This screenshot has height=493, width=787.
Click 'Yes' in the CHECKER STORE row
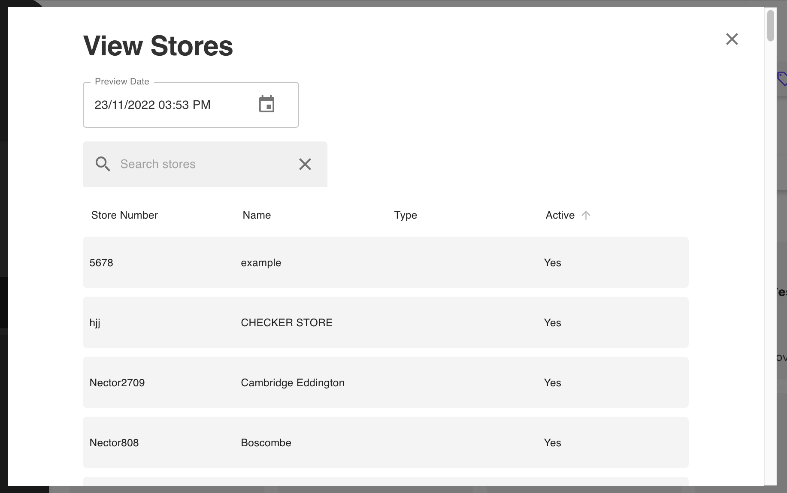click(x=552, y=323)
